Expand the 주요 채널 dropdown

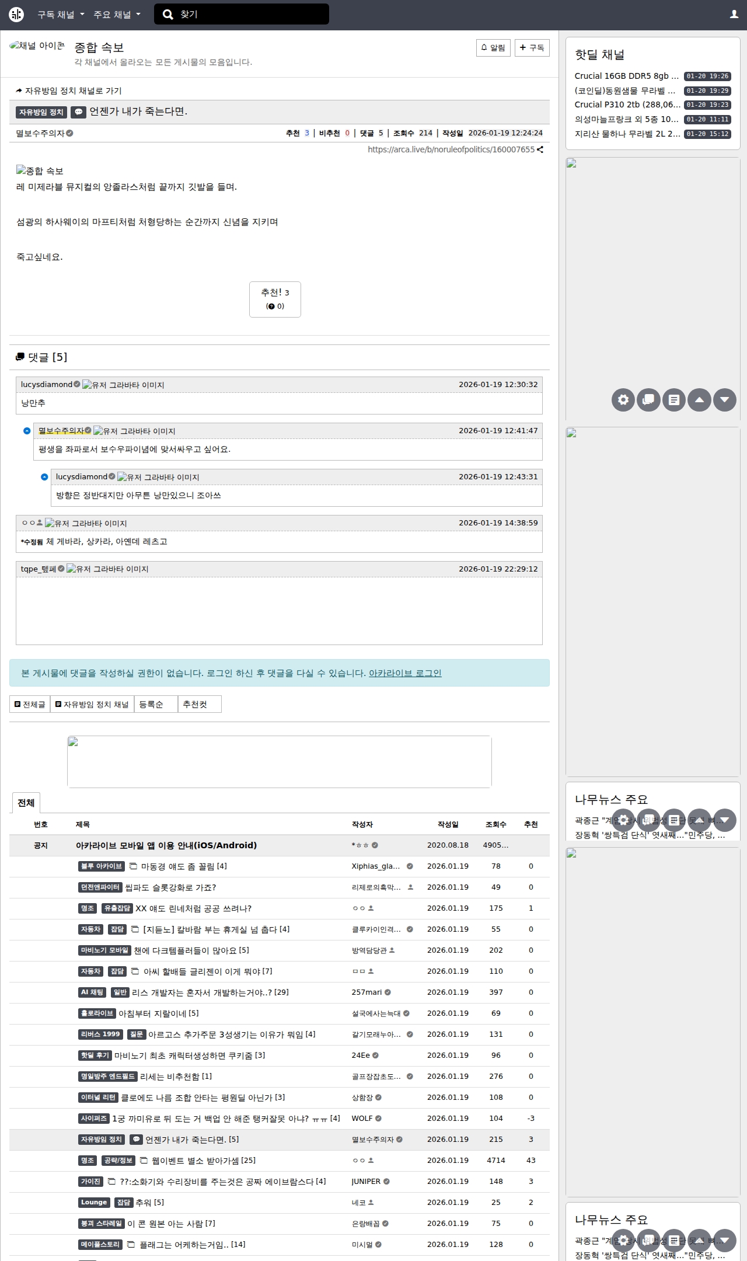(x=117, y=15)
